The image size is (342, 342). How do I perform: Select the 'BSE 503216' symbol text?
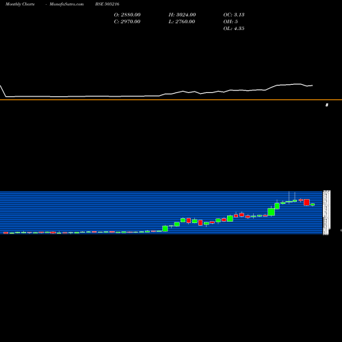107,4
